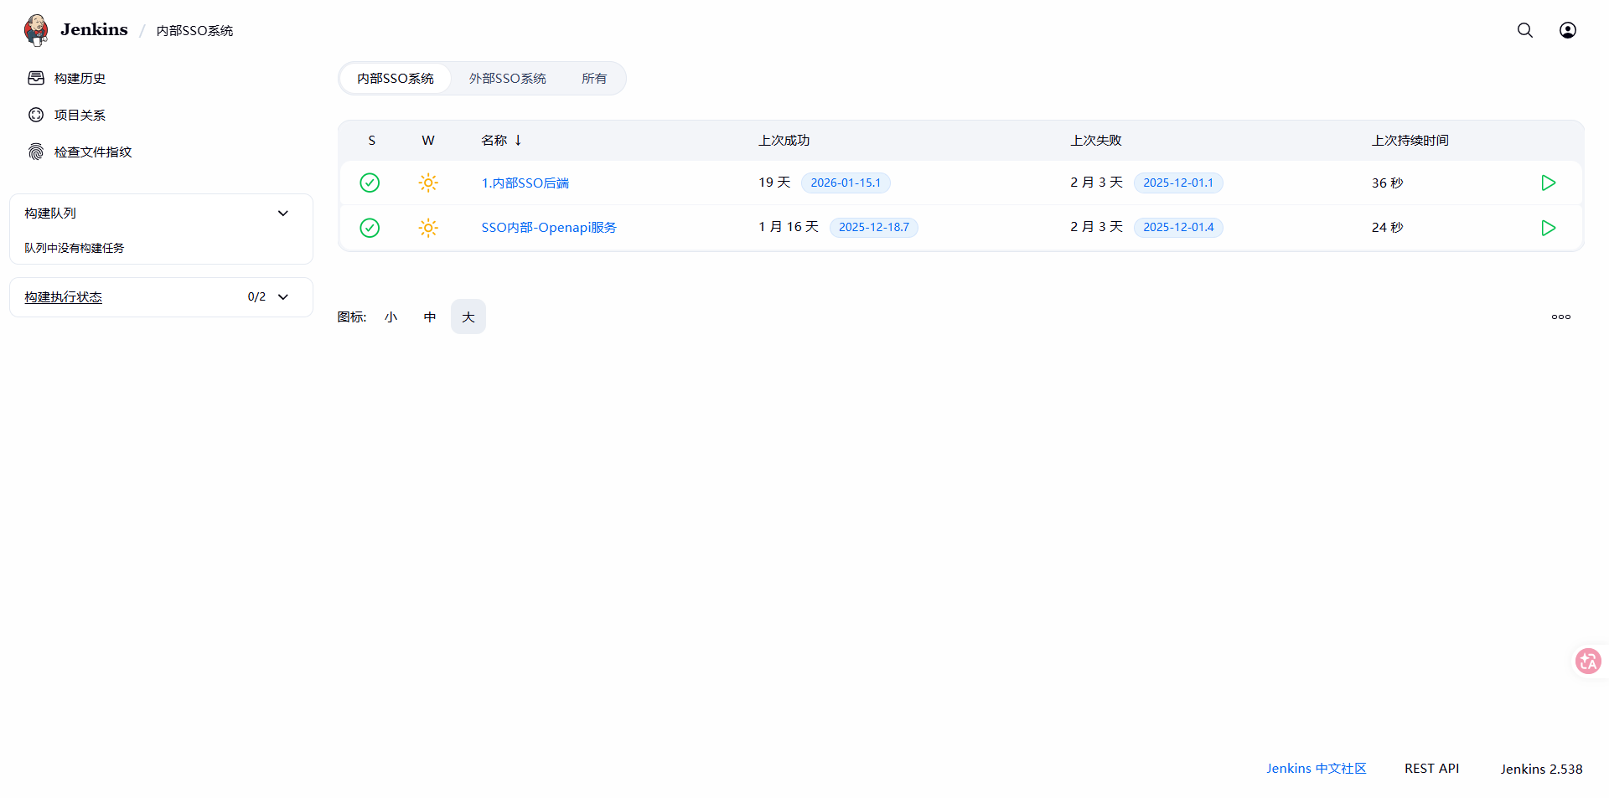1609x798 pixels.
Task: Click sunny weather icon for SSO内部-Openapi服务
Action: (428, 228)
